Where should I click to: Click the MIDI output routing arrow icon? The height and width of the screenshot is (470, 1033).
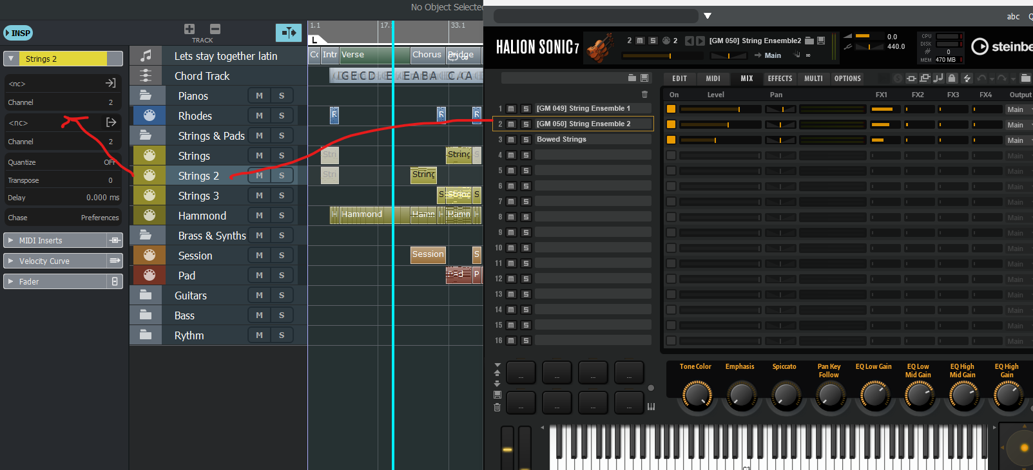pyautogui.click(x=111, y=122)
